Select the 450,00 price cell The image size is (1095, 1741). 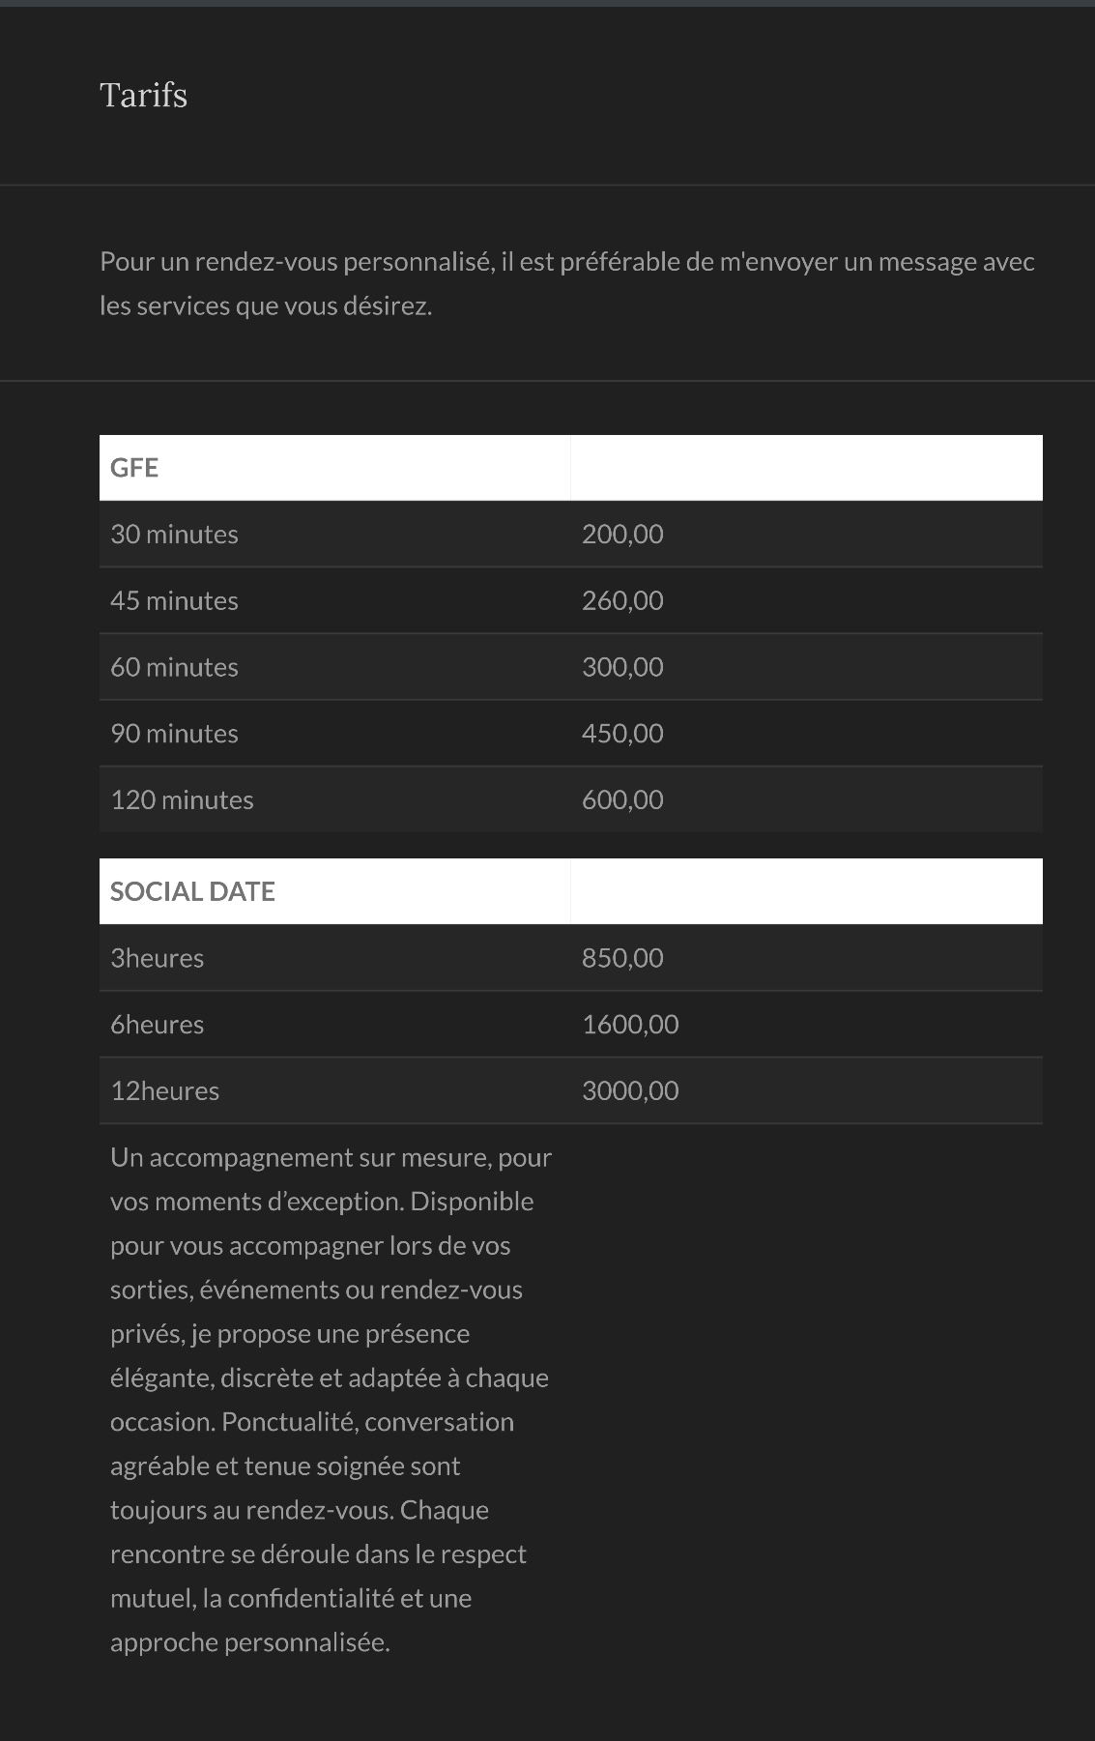[x=622, y=734]
